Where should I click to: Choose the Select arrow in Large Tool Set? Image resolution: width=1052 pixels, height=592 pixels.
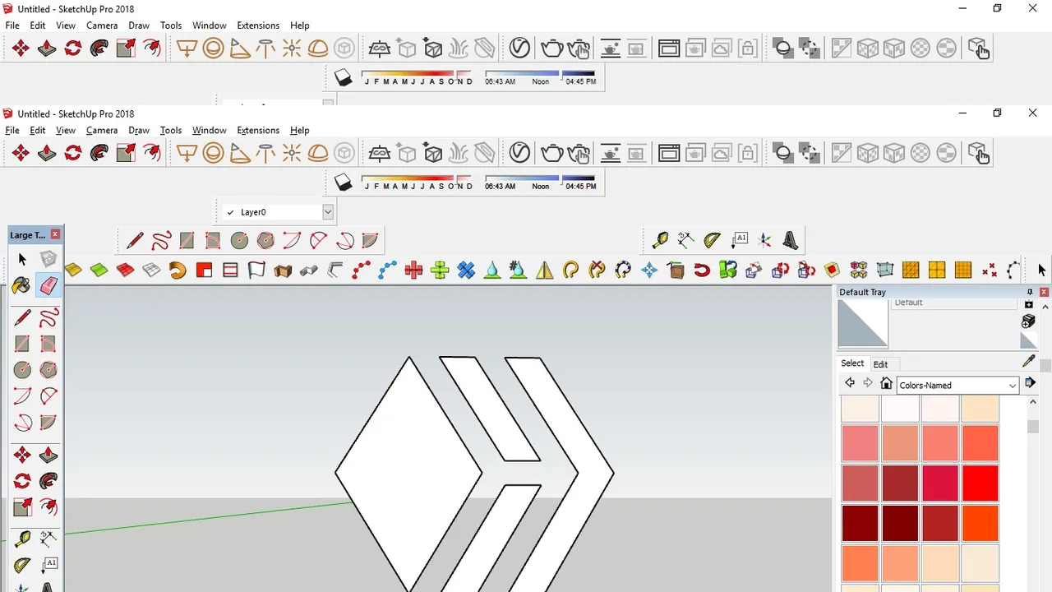pyautogui.click(x=22, y=259)
